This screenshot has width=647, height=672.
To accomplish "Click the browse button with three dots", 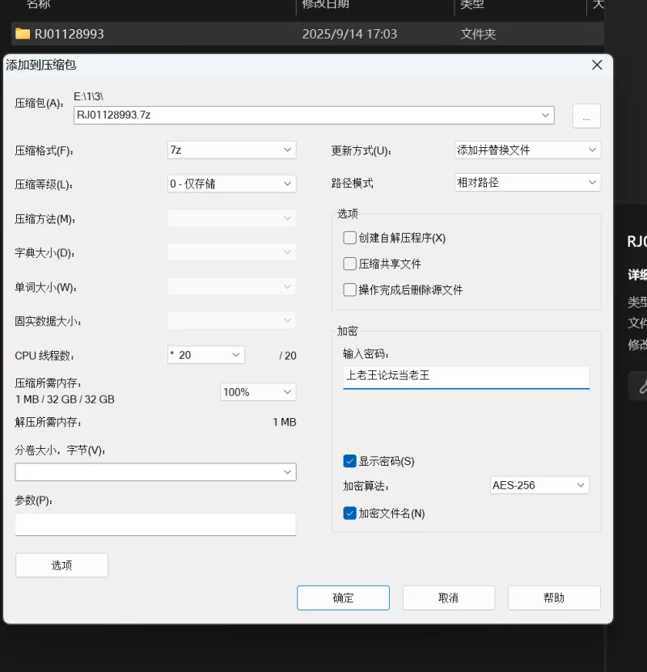I will coord(586,116).
